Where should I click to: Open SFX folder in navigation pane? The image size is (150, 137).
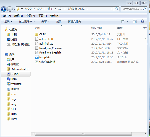coord(14,109)
